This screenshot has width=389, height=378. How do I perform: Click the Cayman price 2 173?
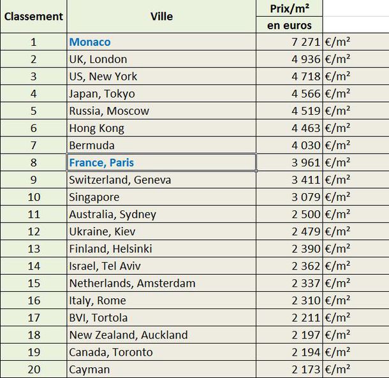point(290,369)
